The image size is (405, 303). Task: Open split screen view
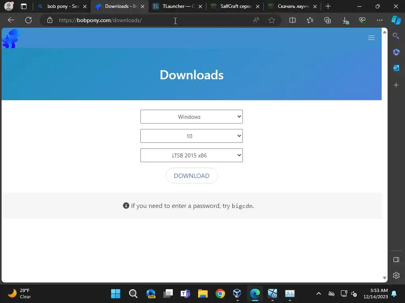click(x=292, y=20)
